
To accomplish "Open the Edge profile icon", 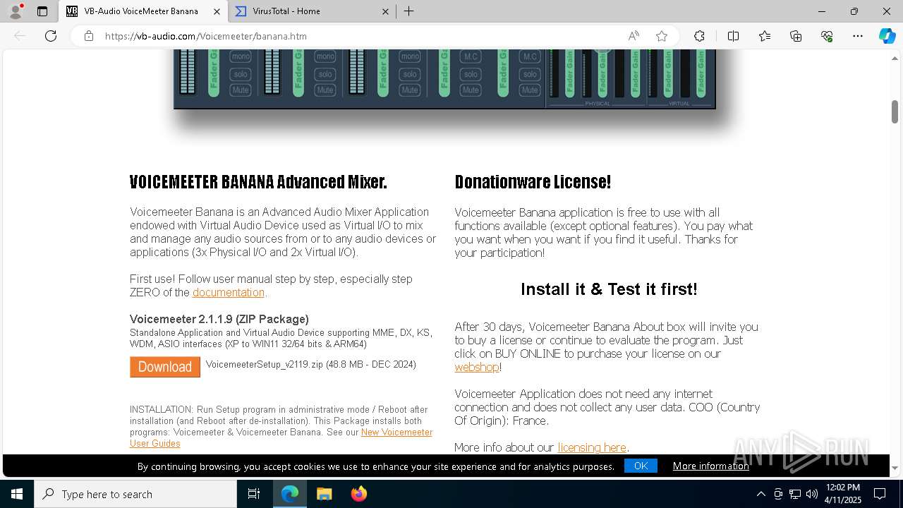I will 16,11.
